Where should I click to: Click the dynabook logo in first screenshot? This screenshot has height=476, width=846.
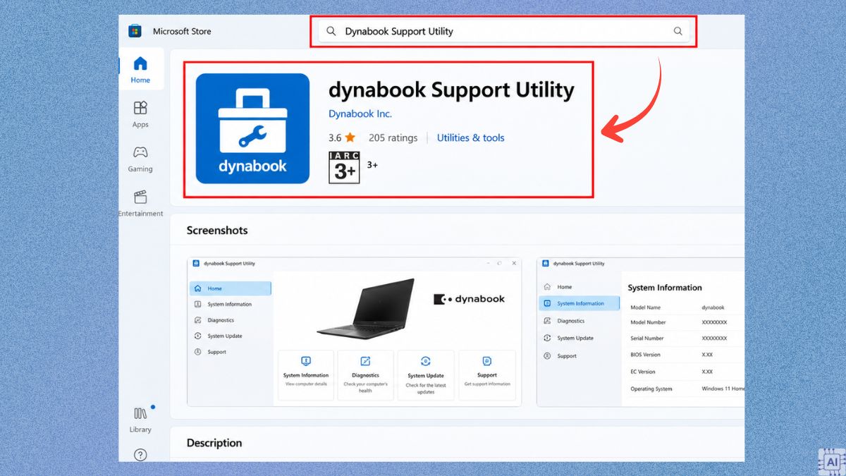tap(469, 299)
